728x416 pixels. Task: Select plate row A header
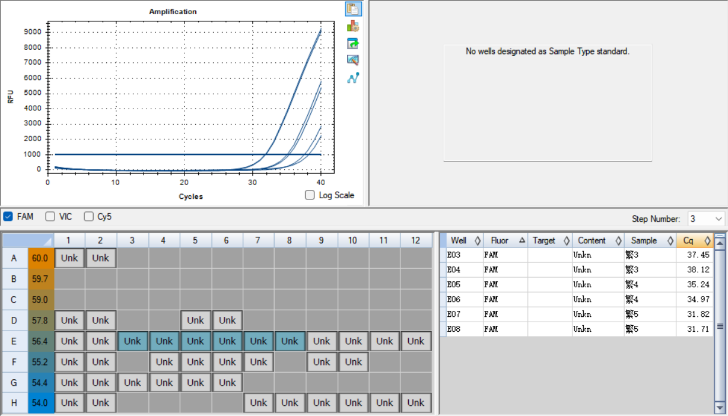click(15, 258)
